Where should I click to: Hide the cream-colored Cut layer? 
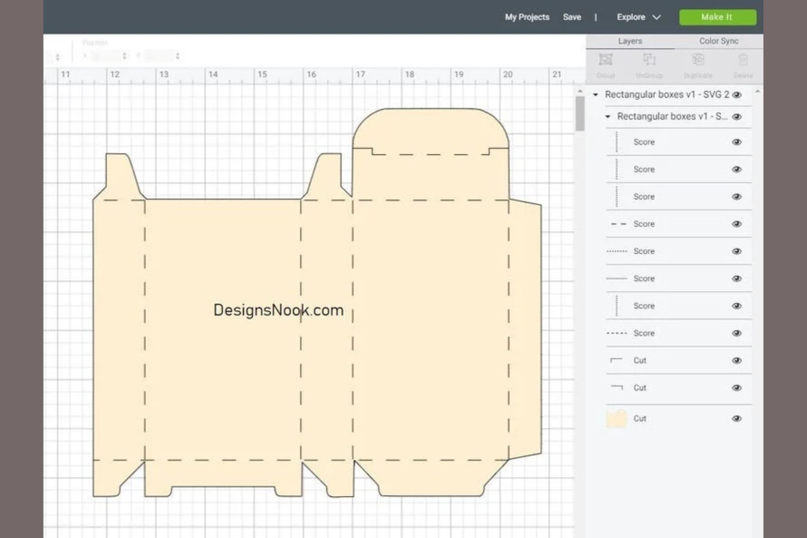[x=737, y=419]
